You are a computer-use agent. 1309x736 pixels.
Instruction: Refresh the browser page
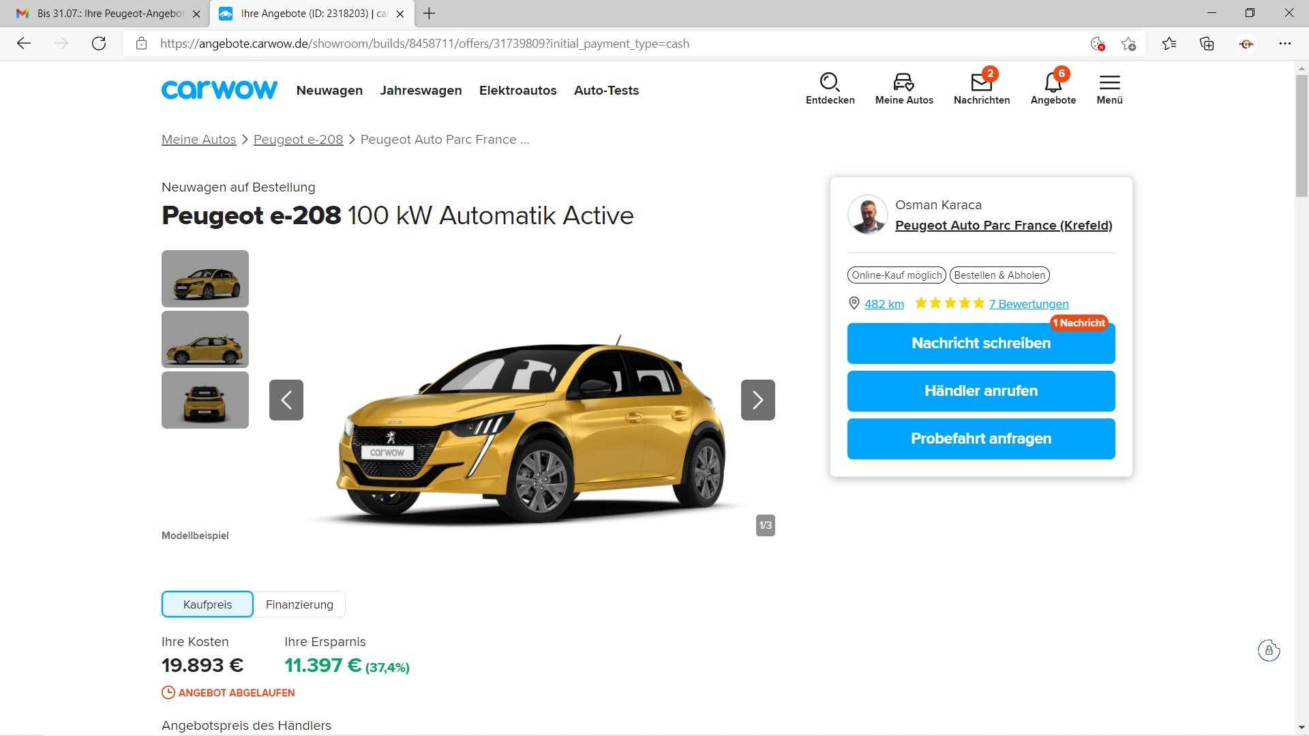point(99,44)
